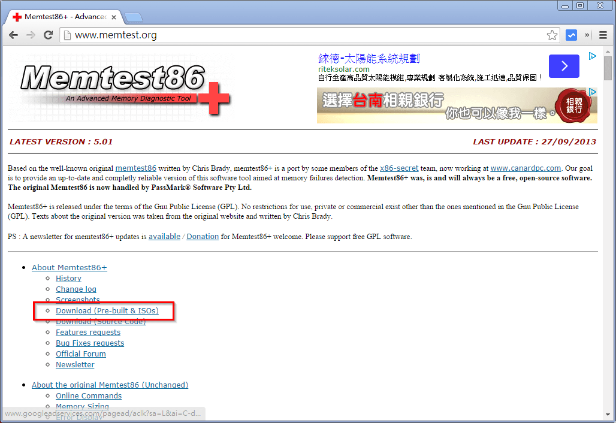Image resolution: width=616 pixels, height=423 pixels.
Task: Open the Official Forum page
Action: [80, 353]
